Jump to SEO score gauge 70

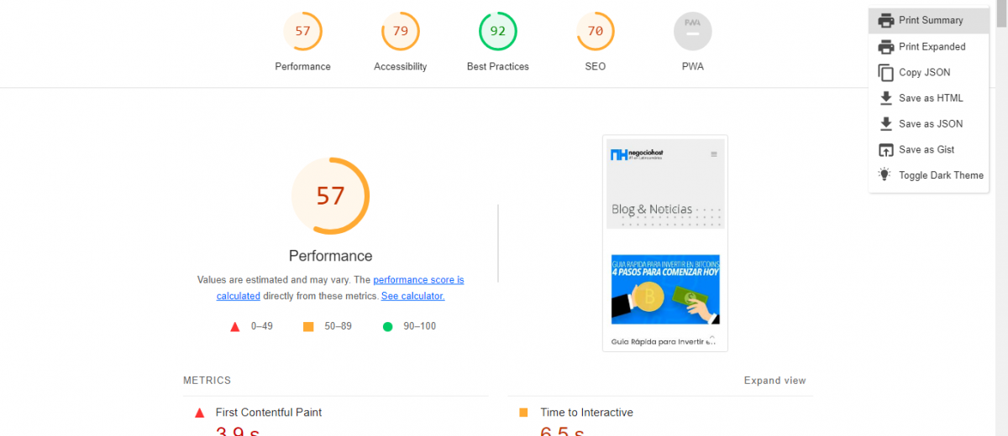point(595,32)
